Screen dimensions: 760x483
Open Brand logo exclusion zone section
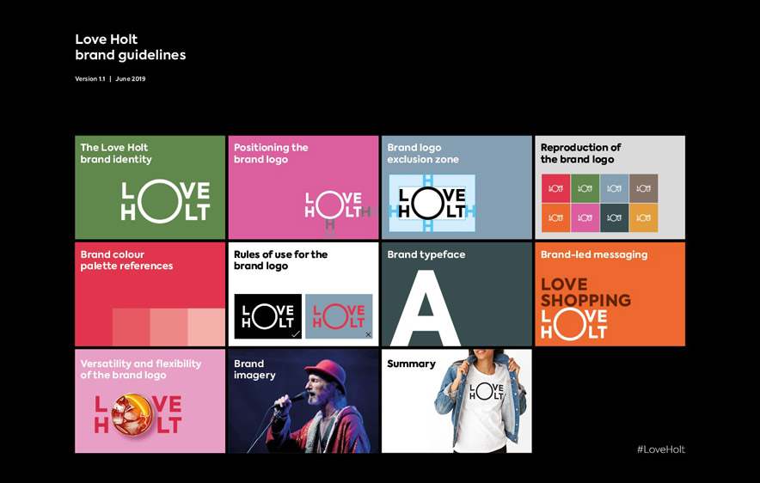point(457,187)
